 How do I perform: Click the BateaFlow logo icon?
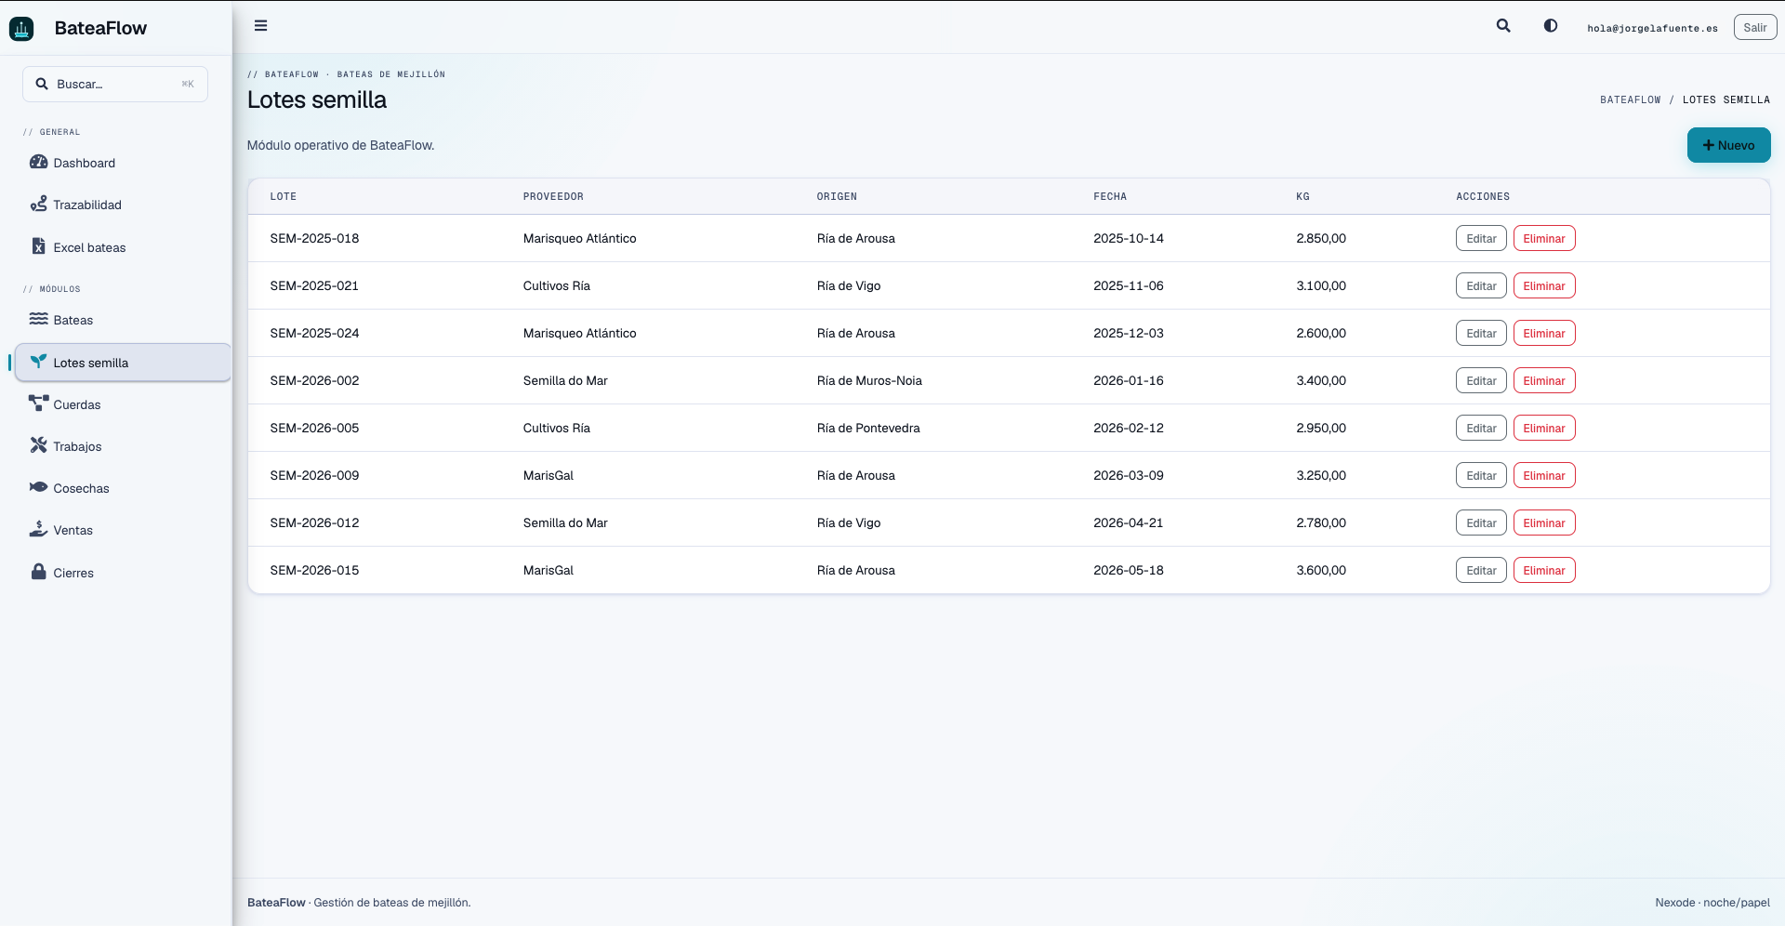21,29
